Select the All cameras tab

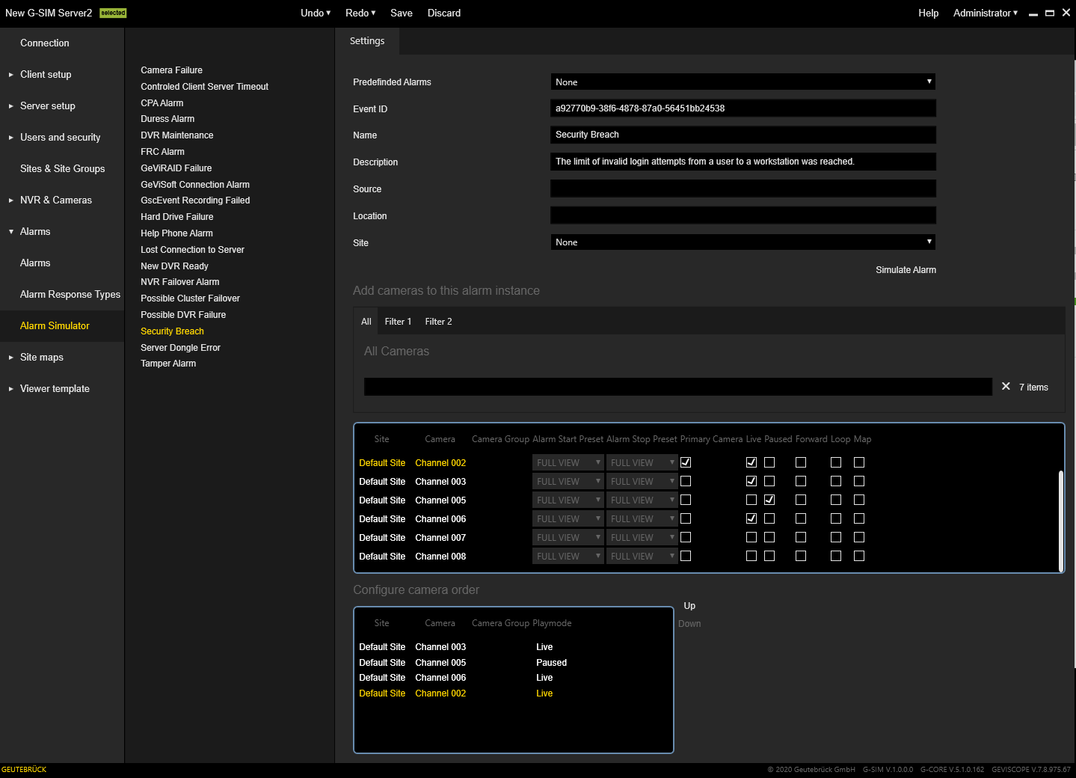pos(366,321)
